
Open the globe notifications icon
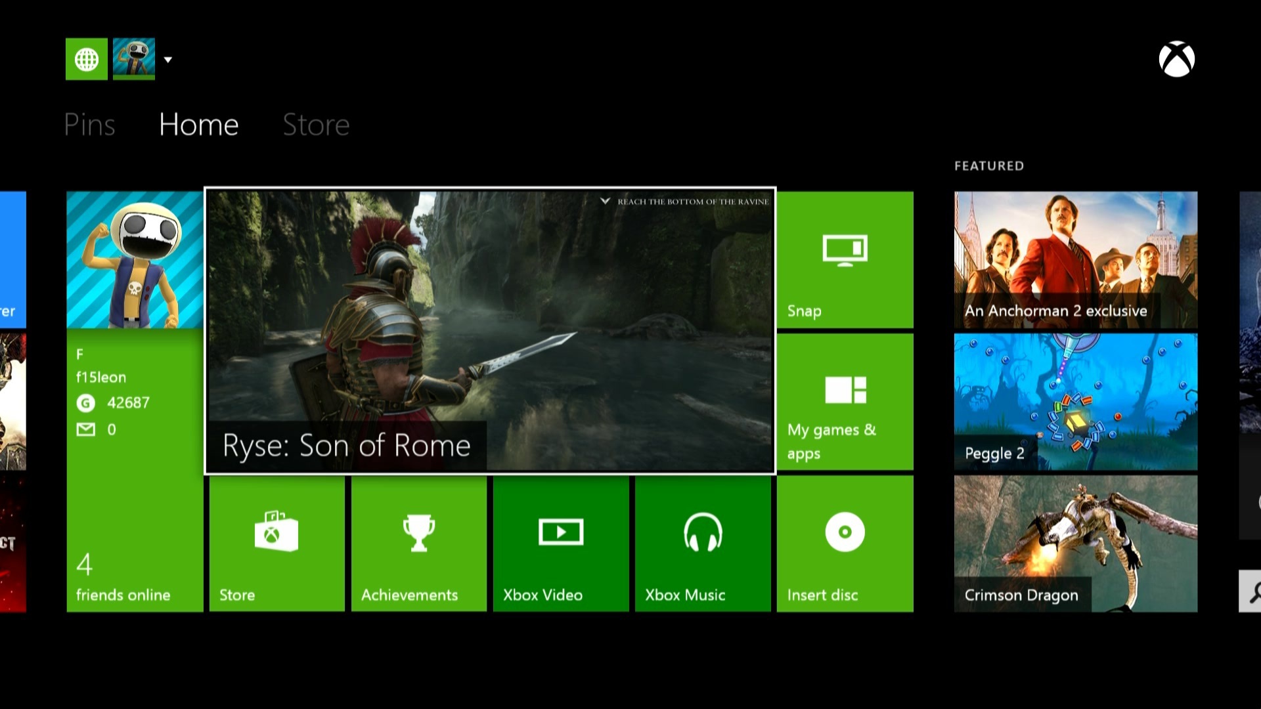(x=87, y=59)
